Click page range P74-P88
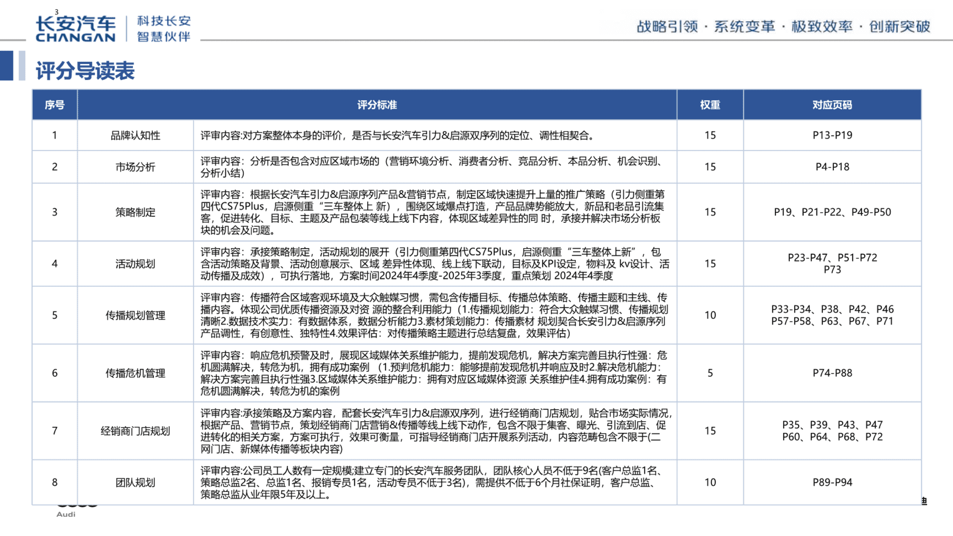Image resolution: width=953 pixels, height=536 pixels. click(832, 373)
